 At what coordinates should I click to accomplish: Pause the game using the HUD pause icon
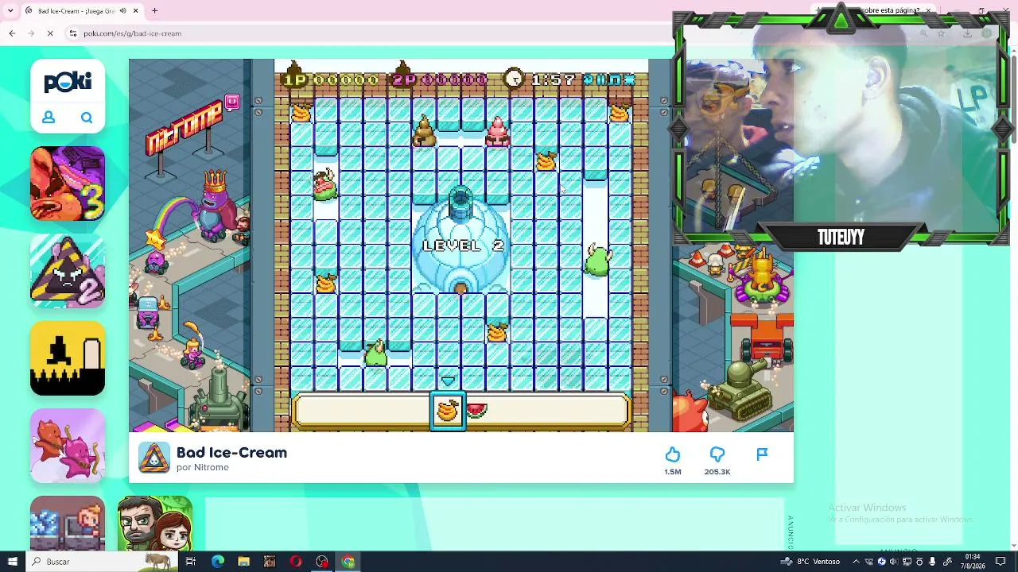click(x=600, y=79)
